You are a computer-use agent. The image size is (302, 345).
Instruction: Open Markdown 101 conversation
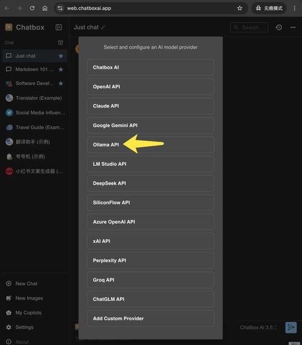pos(35,69)
